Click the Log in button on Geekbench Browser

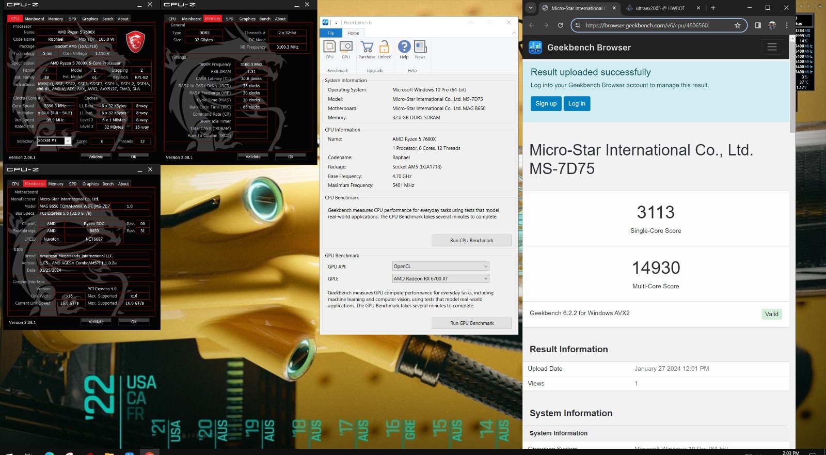pos(577,104)
